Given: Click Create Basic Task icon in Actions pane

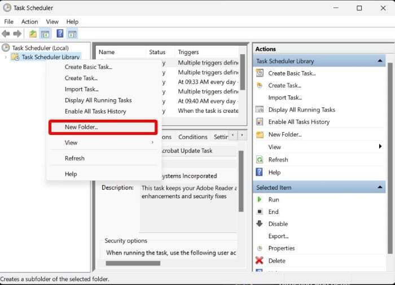Looking at the screenshot, I should (260, 73).
